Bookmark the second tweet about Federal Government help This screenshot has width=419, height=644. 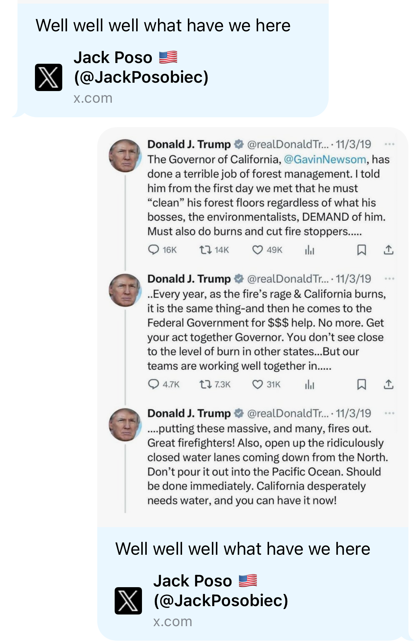coord(361,384)
